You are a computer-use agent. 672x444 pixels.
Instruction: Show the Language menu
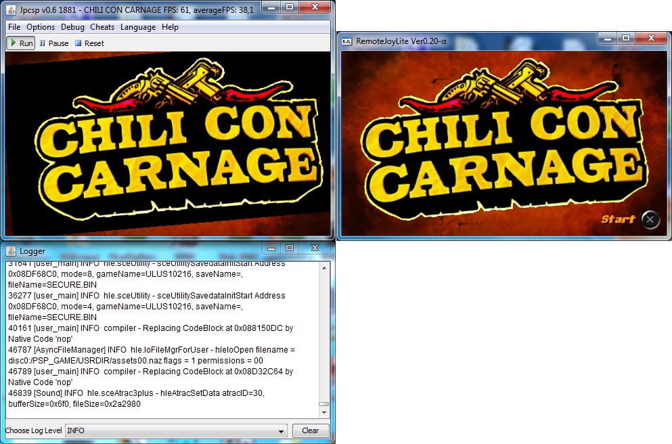(138, 27)
